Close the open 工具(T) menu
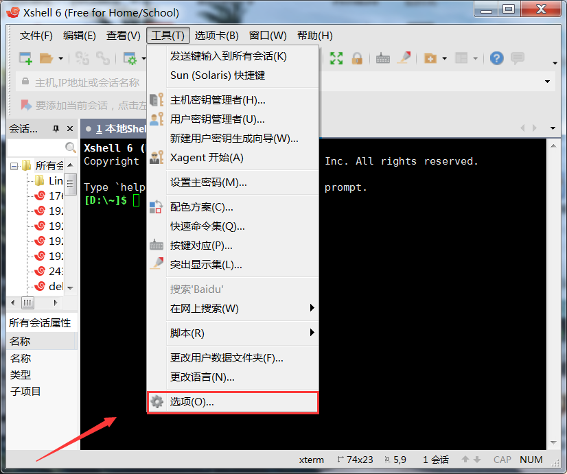567x474 pixels. 167,36
